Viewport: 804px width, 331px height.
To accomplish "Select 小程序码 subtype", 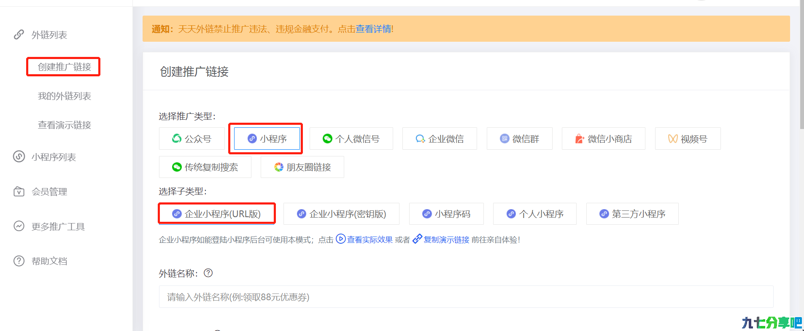I will point(446,214).
